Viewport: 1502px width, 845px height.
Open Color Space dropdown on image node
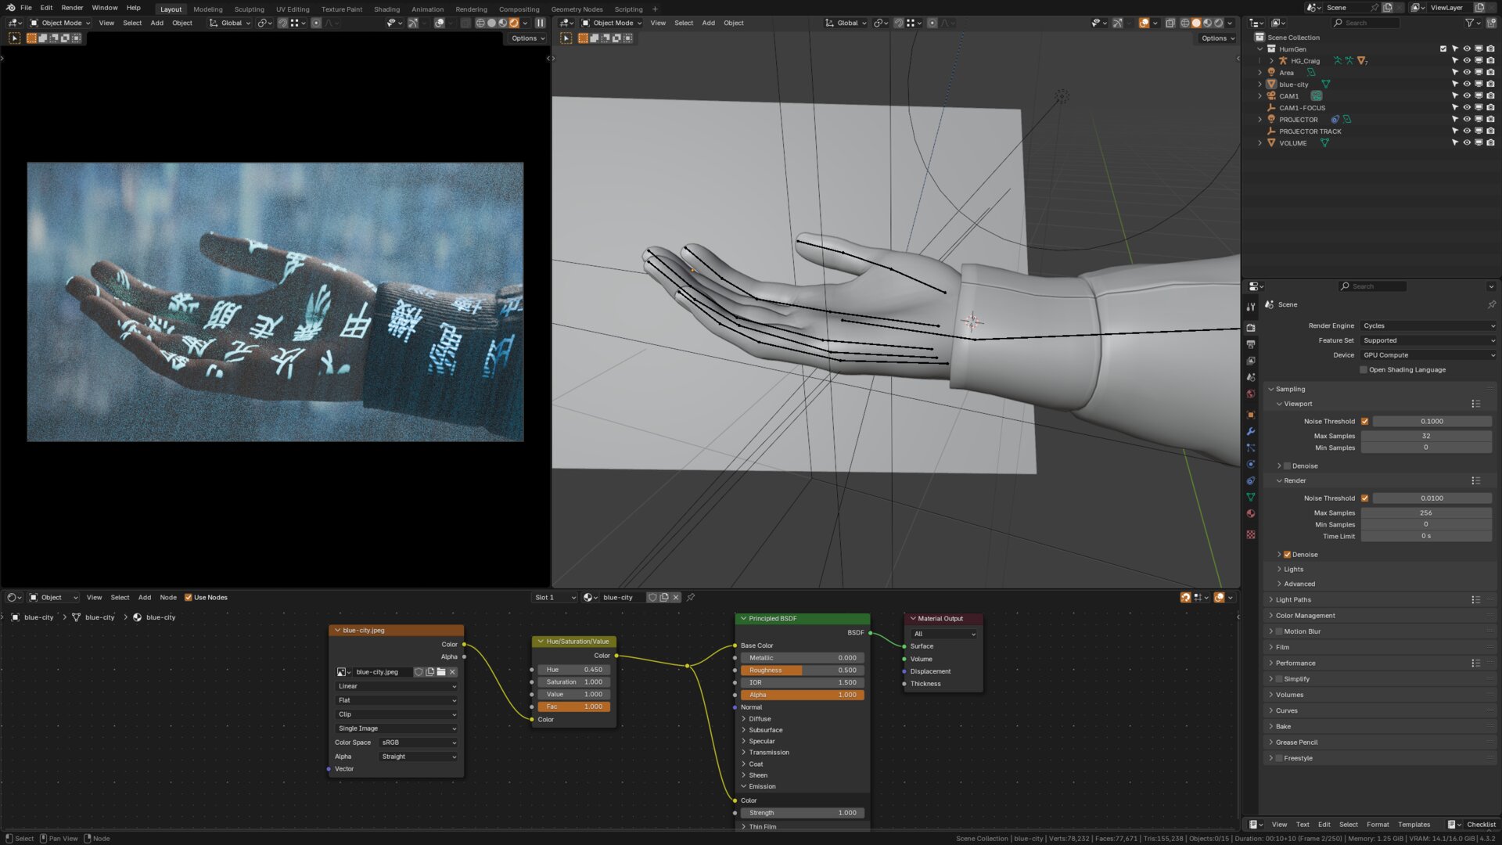(x=419, y=743)
